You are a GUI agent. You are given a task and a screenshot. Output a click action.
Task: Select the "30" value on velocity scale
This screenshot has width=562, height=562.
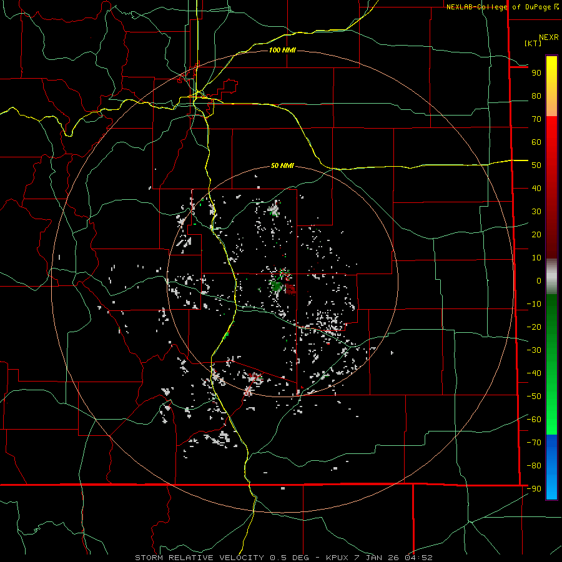pyautogui.click(x=536, y=212)
